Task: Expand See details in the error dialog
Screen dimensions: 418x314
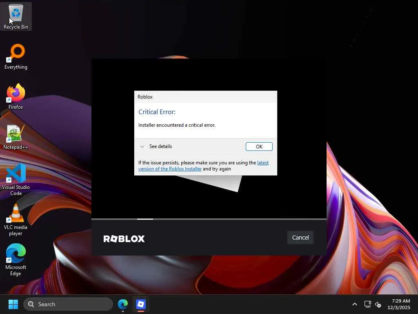Action: [156, 146]
